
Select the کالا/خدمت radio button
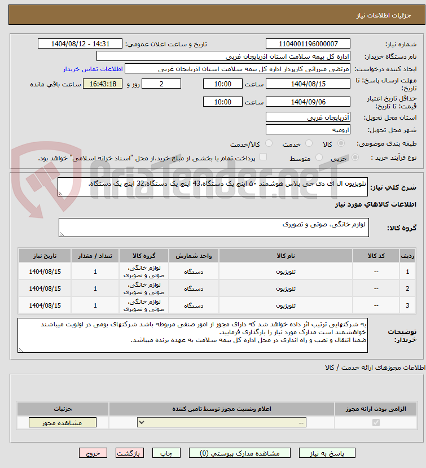coord(269,143)
